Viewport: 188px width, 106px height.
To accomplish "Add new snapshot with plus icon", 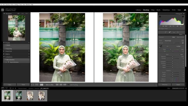I will pos(29,51).
